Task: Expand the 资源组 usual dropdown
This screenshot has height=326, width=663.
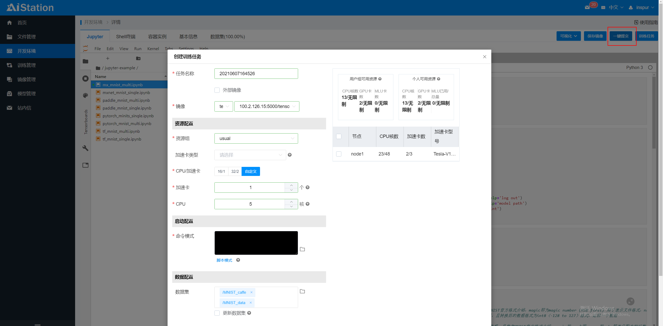Action: click(256, 138)
